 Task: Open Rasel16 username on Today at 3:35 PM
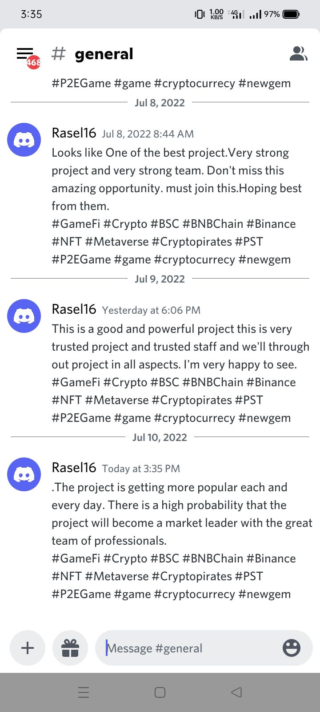(74, 468)
